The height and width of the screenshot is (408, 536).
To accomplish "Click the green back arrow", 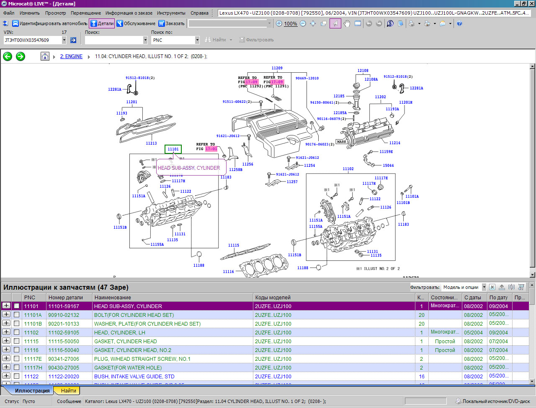I will pos(8,56).
